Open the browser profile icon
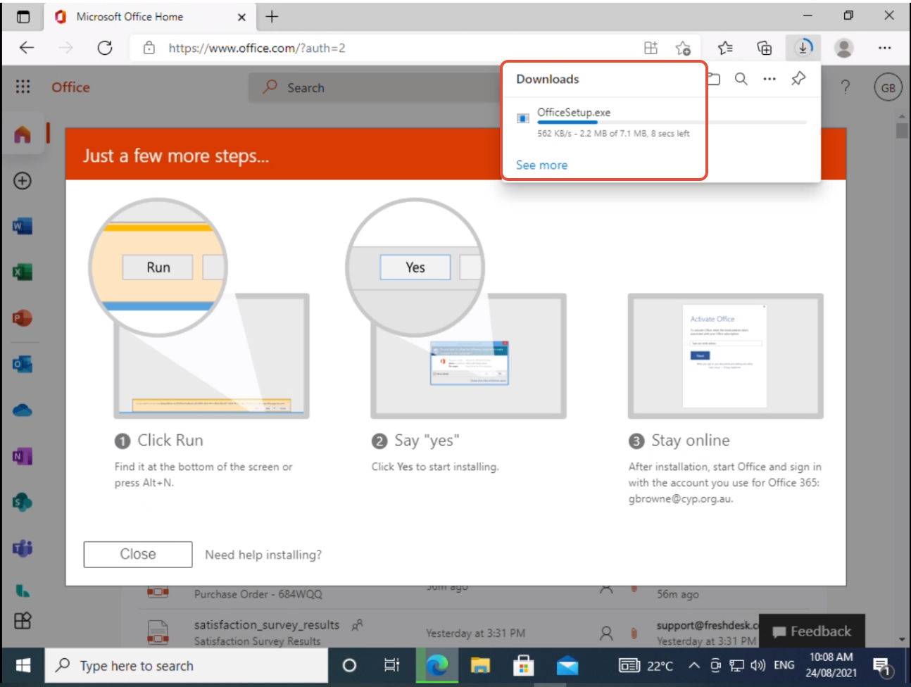This screenshot has width=911, height=687. point(843,48)
